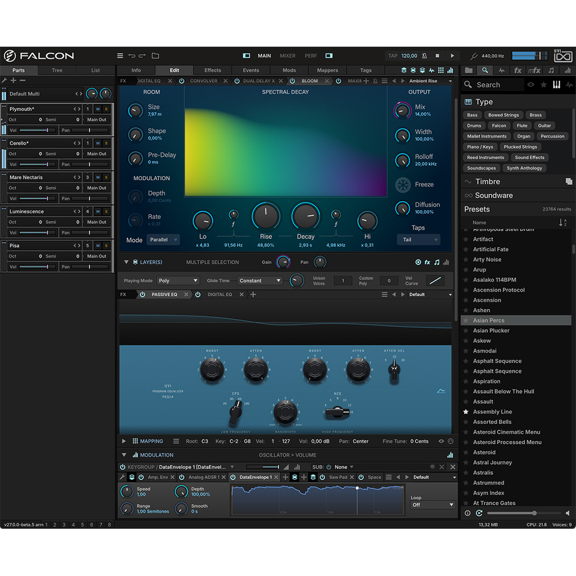Screen dimensions: 576x576
Task: Expand the MAPPING section triangle
Action: [x=124, y=441]
